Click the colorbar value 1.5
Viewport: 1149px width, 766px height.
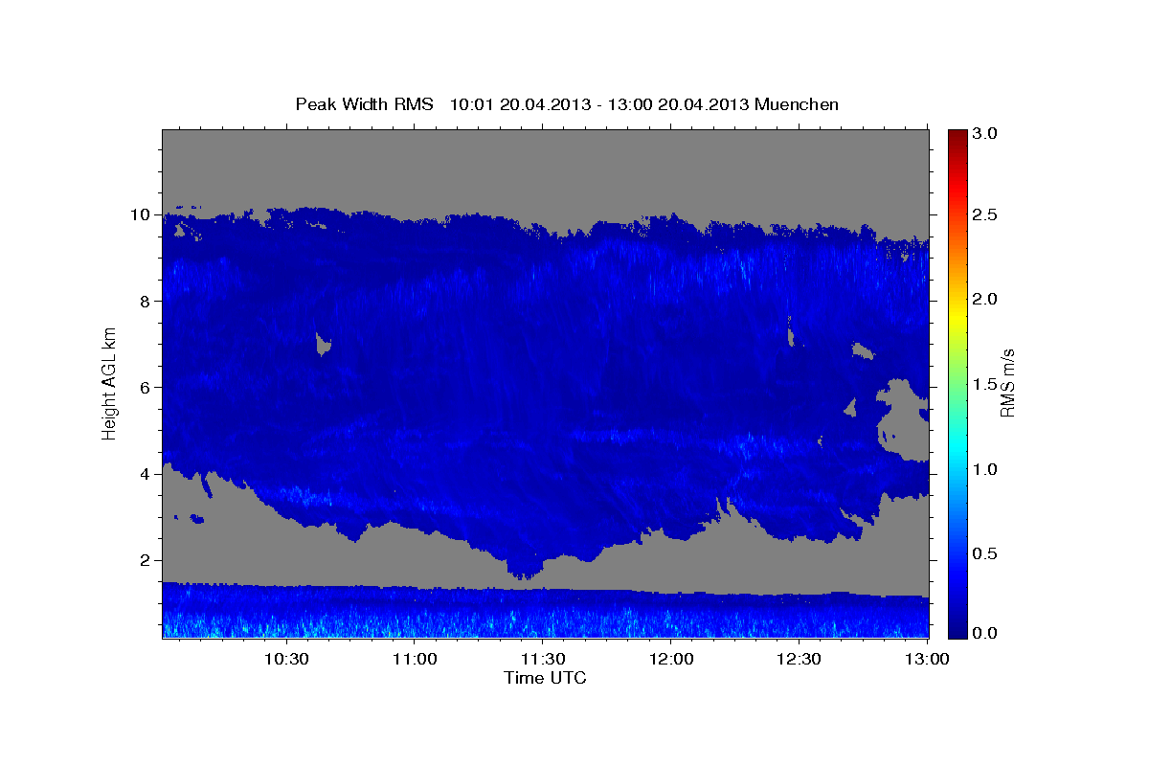pyautogui.click(x=986, y=384)
